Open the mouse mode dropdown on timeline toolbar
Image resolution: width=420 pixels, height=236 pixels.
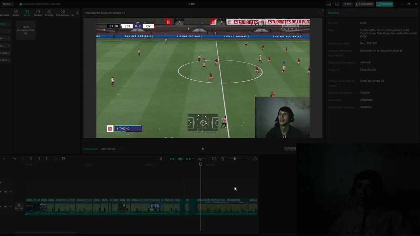click(x=4, y=159)
